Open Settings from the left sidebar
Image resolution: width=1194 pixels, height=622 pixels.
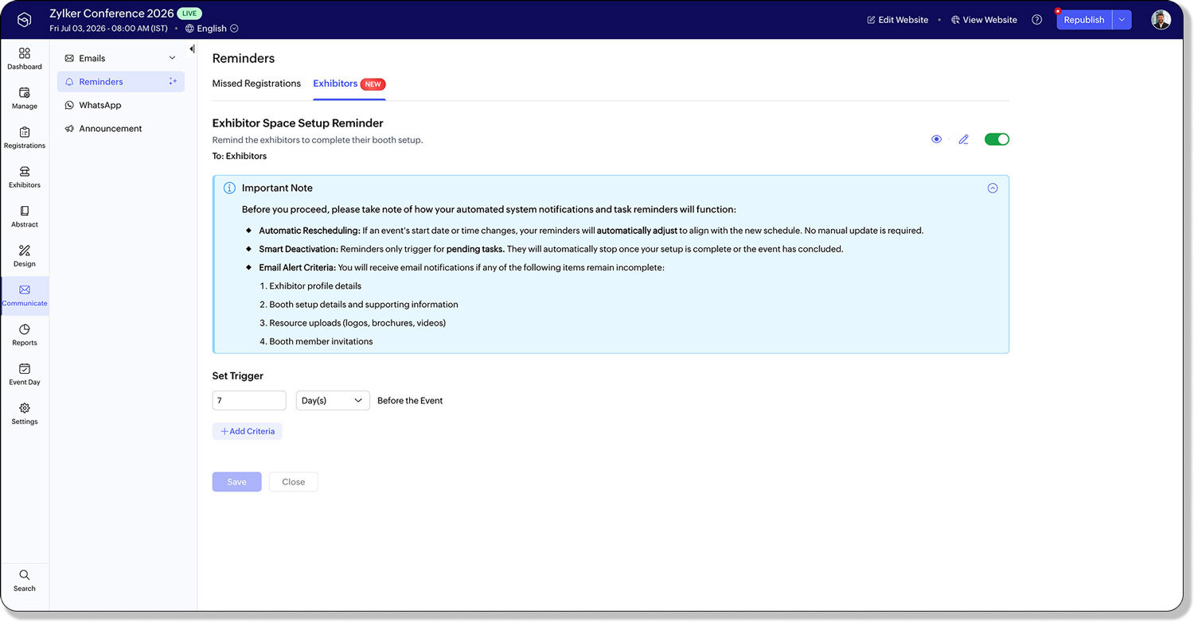point(25,414)
